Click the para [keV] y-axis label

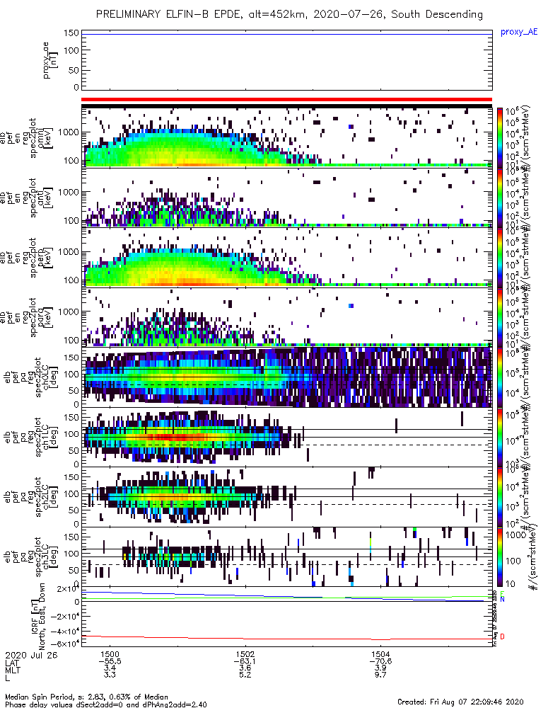click(x=45, y=318)
